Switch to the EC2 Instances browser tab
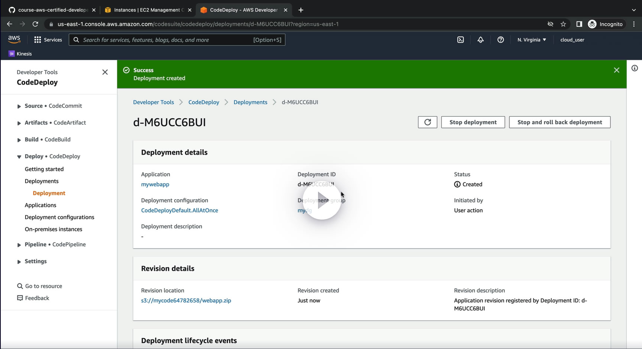Viewport: 642px width, 349px height. [x=147, y=10]
